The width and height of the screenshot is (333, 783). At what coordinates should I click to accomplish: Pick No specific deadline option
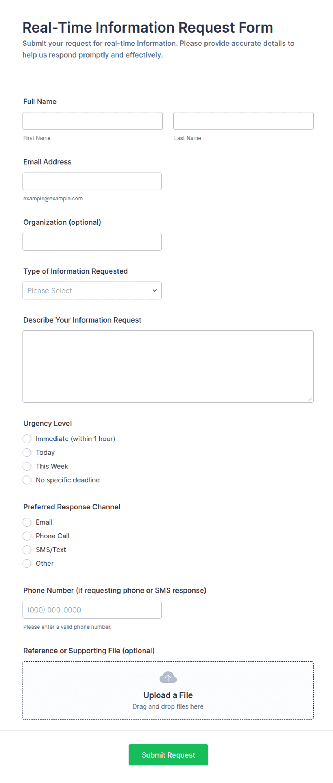coord(27,480)
